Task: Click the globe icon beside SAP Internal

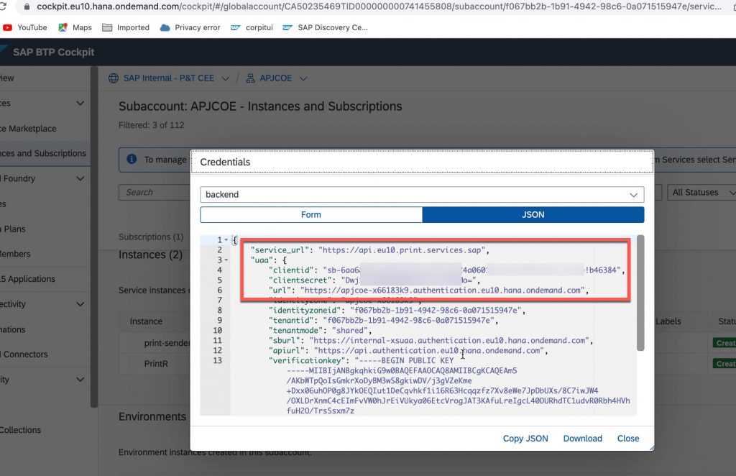Action: pos(113,78)
